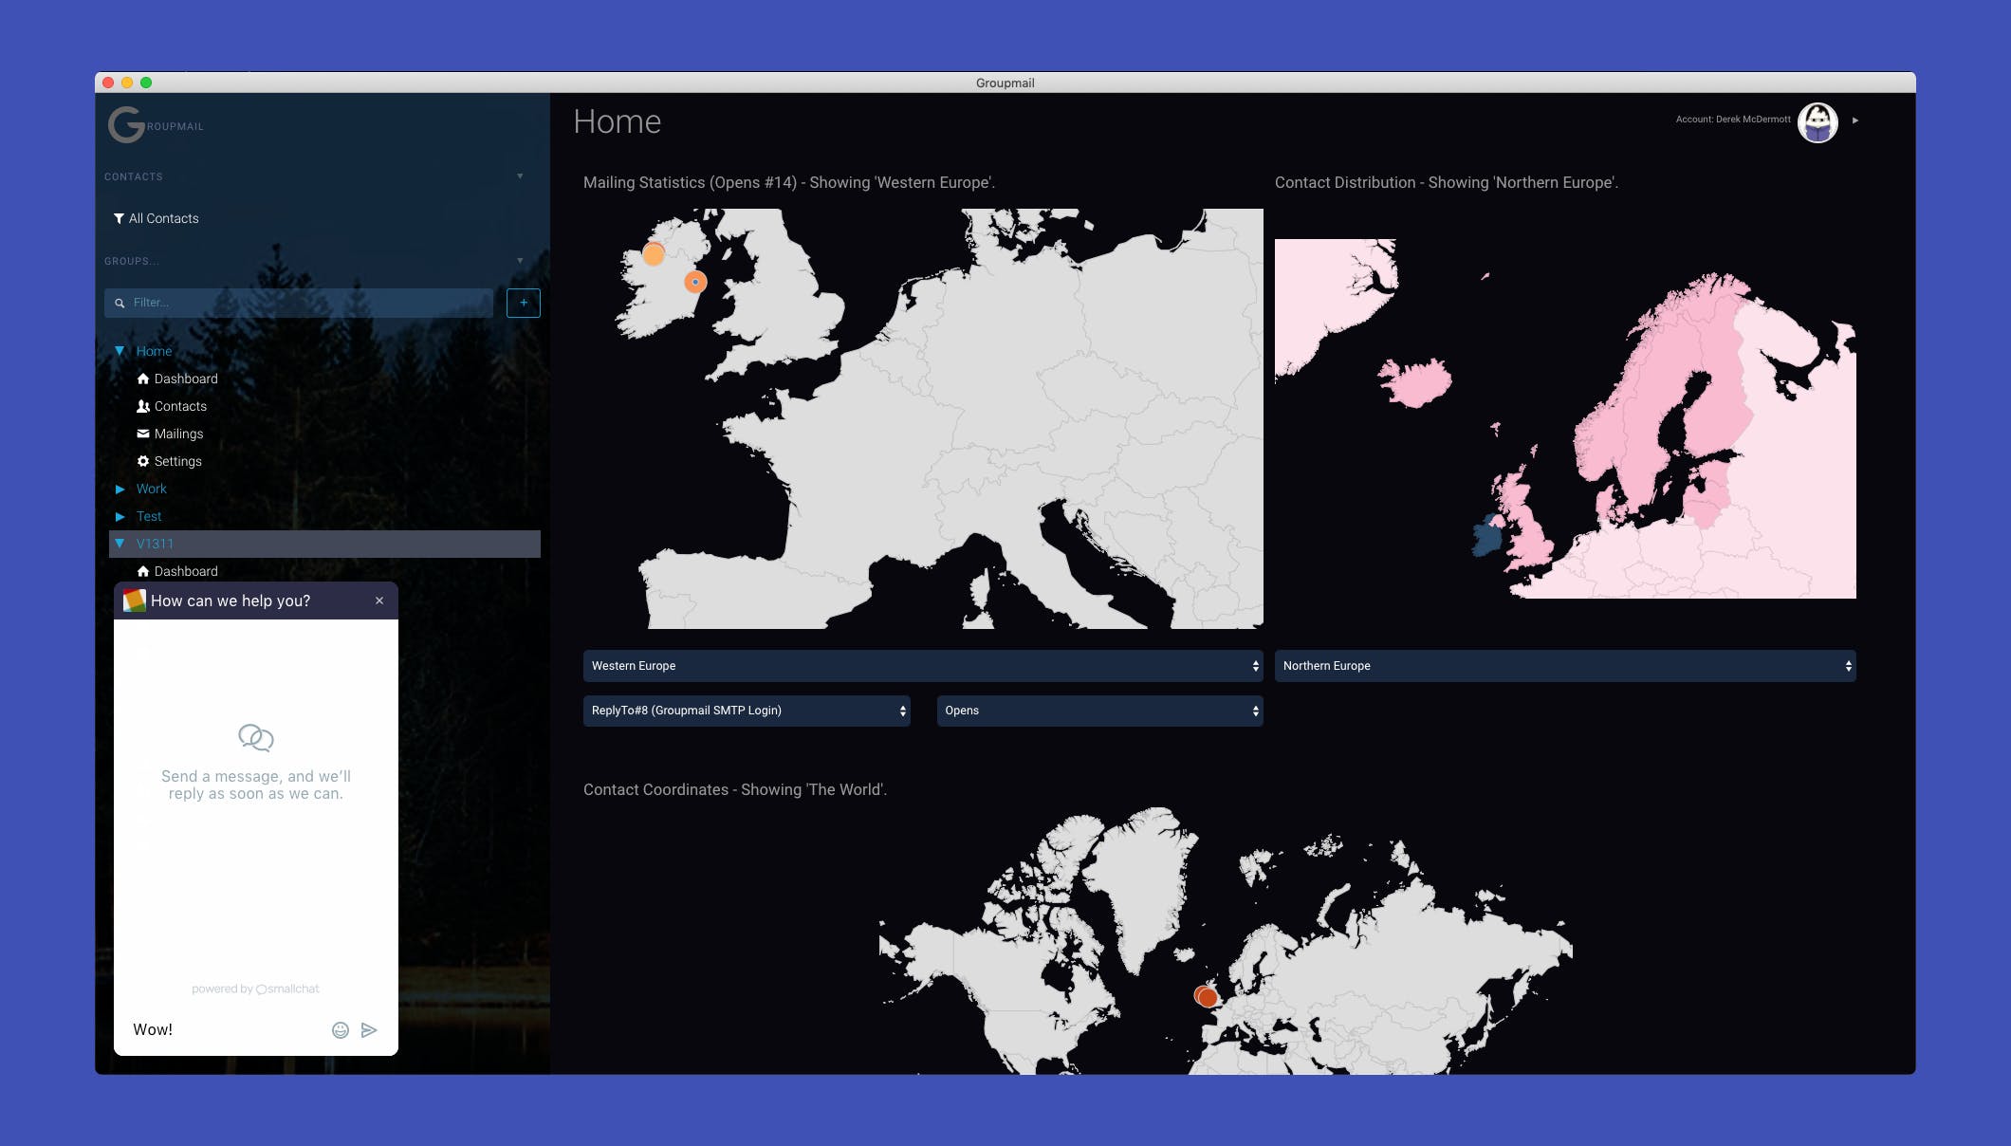Select All Contacts filter
Viewport: 2011px width, 1146px height.
point(163,218)
